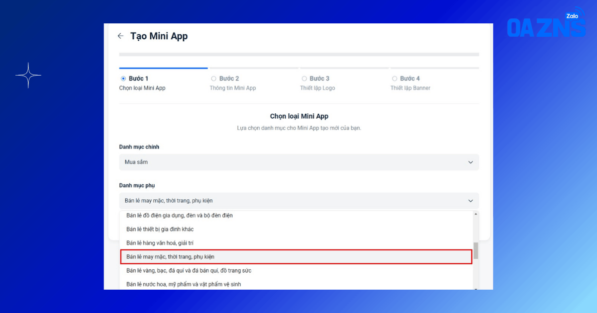Open the Thiết lập Logo step
The height and width of the screenshot is (313, 597).
[317, 88]
